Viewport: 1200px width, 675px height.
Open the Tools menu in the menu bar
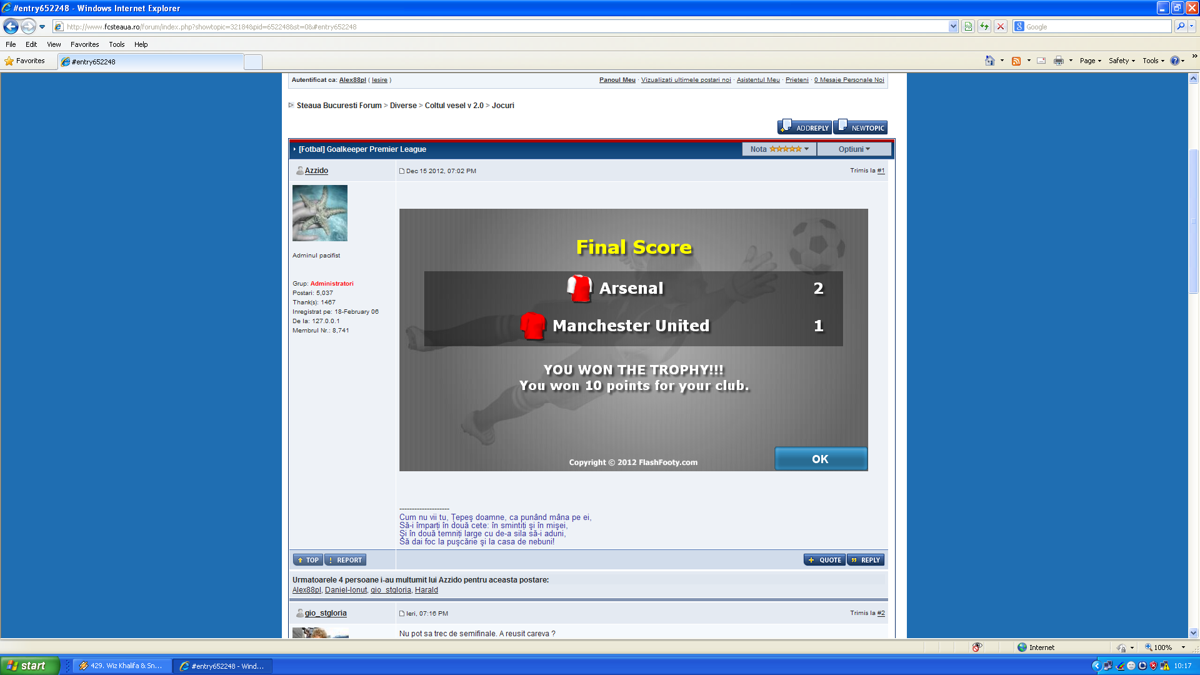click(116, 44)
